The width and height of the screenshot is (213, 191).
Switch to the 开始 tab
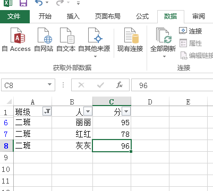(45, 16)
